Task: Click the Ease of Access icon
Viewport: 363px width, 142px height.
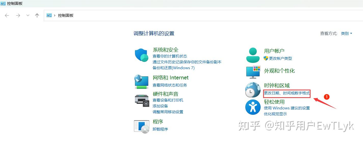Action: point(253,107)
